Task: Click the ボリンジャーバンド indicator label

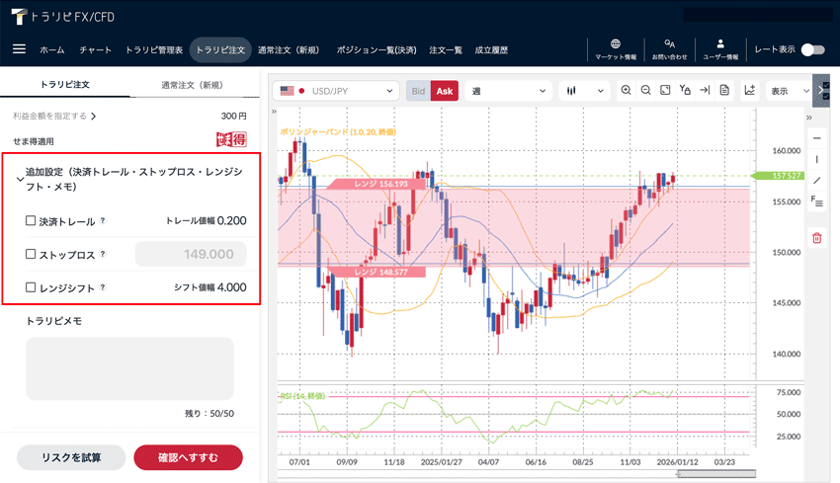Action: point(338,131)
